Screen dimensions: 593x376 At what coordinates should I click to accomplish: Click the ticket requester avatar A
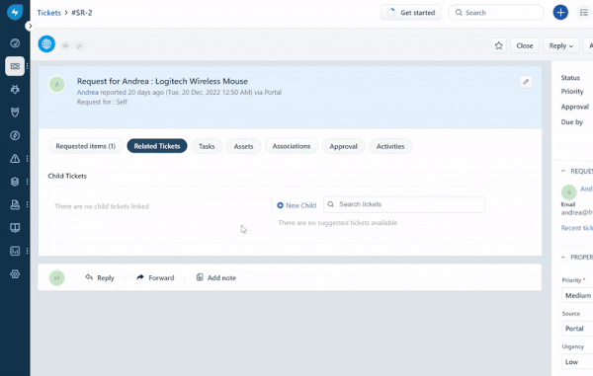pos(57,84)
